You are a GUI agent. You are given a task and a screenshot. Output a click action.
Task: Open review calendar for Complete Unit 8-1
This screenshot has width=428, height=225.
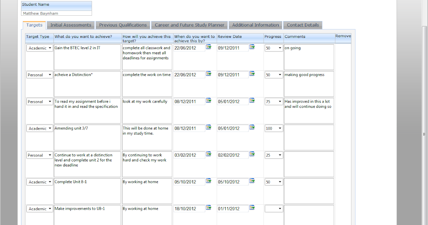coord(252,181)
